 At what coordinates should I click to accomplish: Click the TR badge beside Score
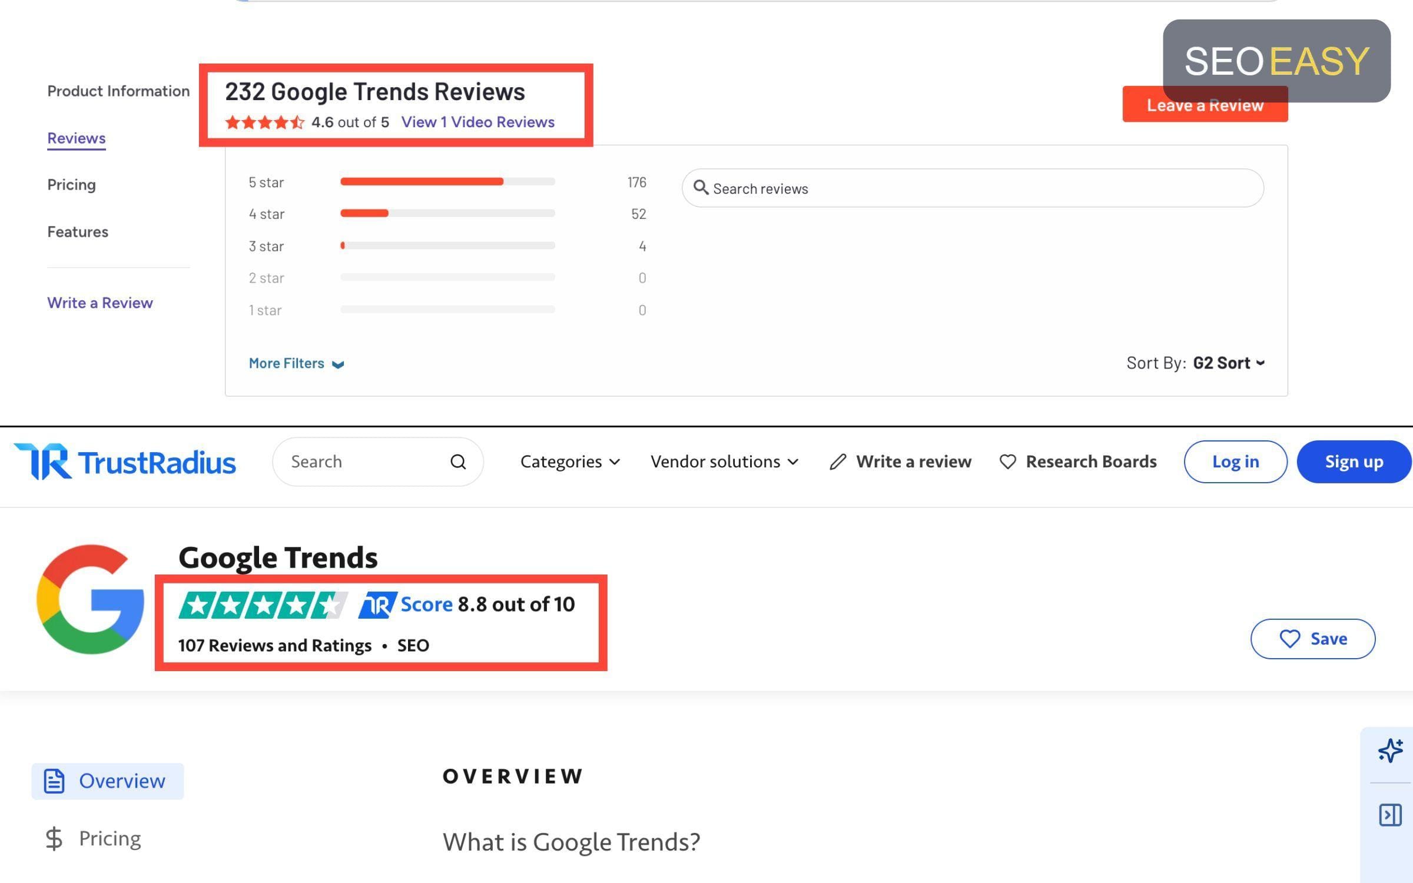click(x=377, y=605)
